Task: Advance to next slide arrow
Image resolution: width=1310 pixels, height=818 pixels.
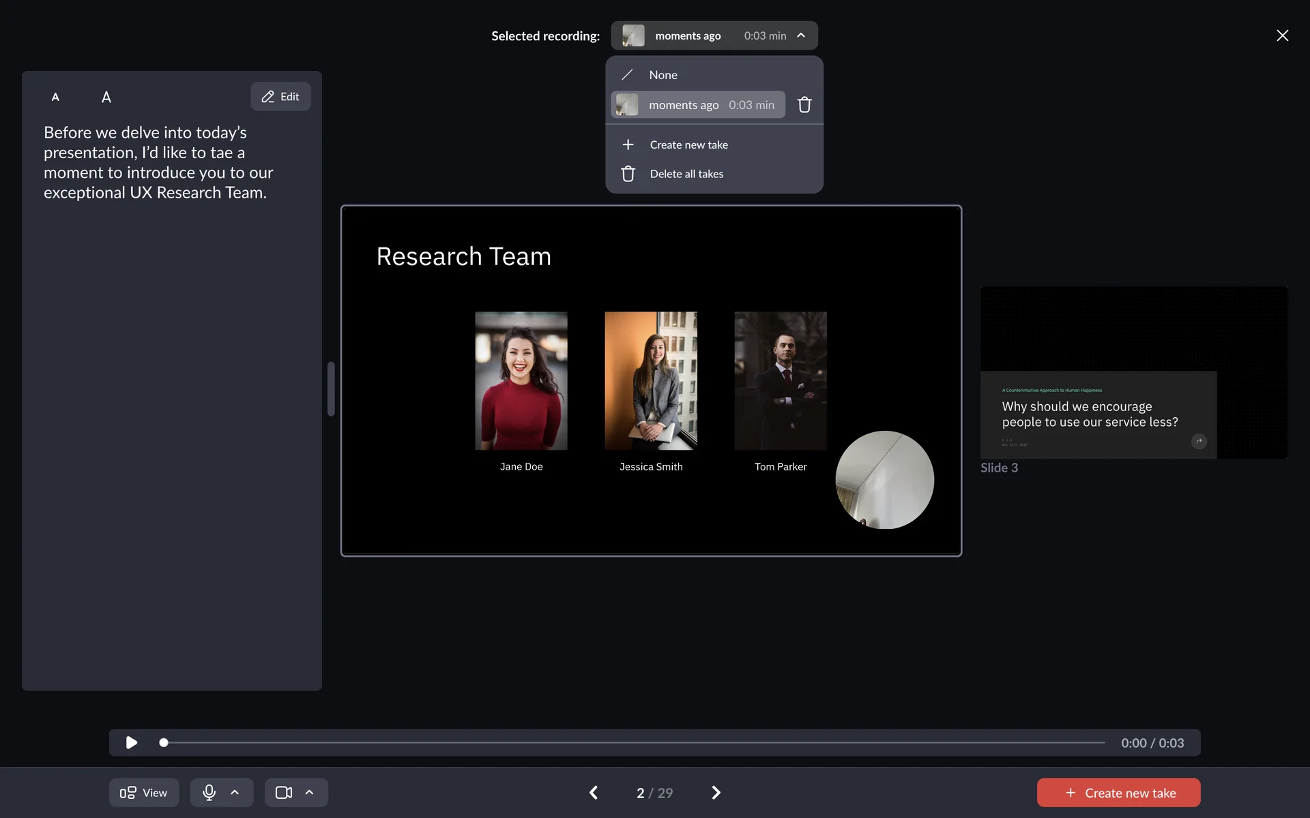Action: pos(716,792)
